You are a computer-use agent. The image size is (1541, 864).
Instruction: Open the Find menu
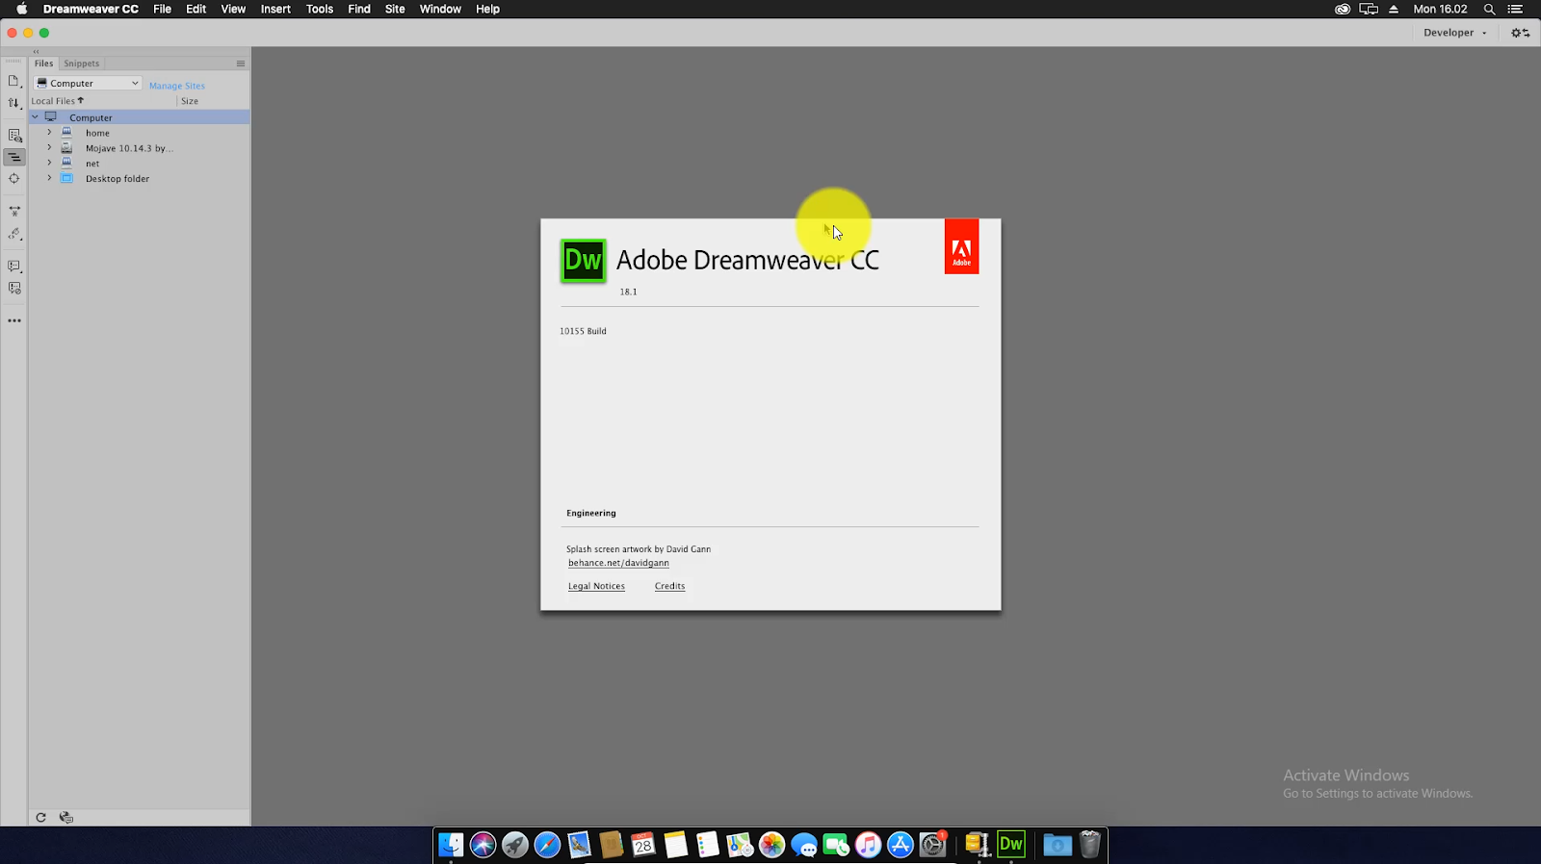pos(359,9)
